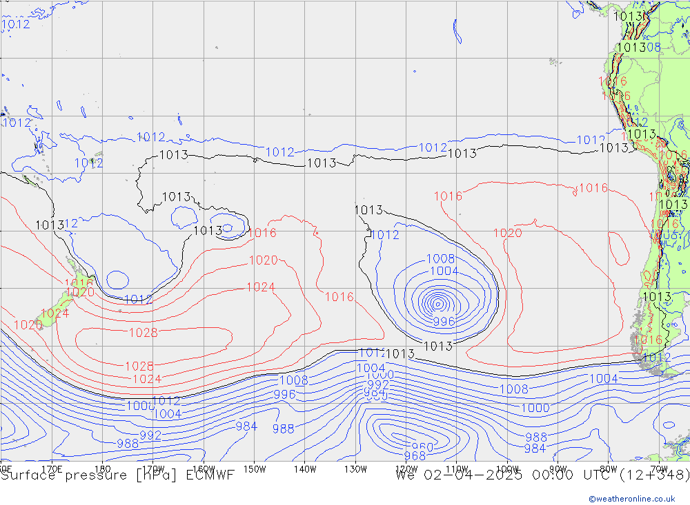Click the 80W longitude label

click(609, 469)
